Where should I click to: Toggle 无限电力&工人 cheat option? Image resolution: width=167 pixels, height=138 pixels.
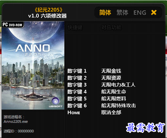tap(118, 85)
